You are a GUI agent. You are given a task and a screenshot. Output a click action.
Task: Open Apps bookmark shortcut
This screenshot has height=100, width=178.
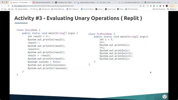point(4,9)
